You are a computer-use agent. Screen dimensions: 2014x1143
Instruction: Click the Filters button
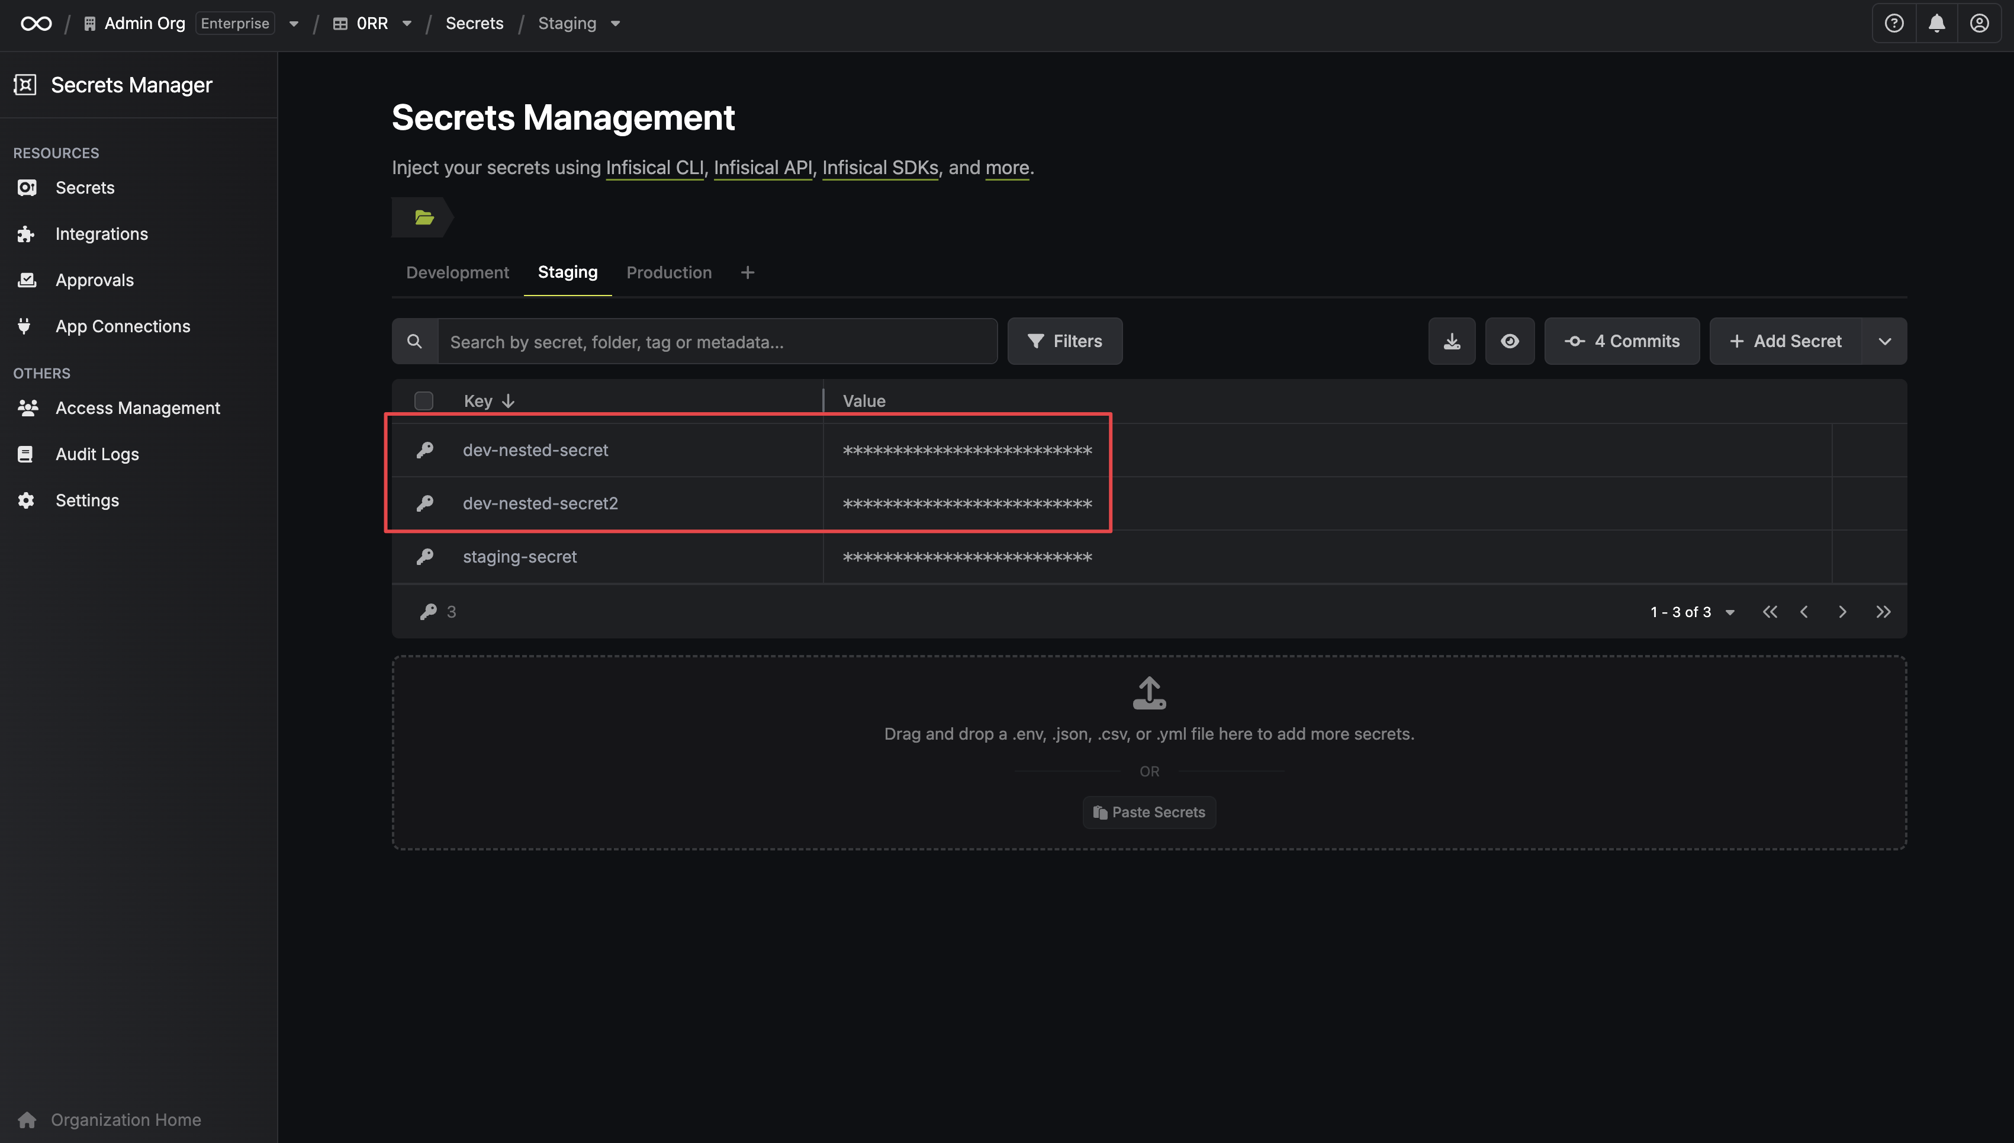point(1064,341)
